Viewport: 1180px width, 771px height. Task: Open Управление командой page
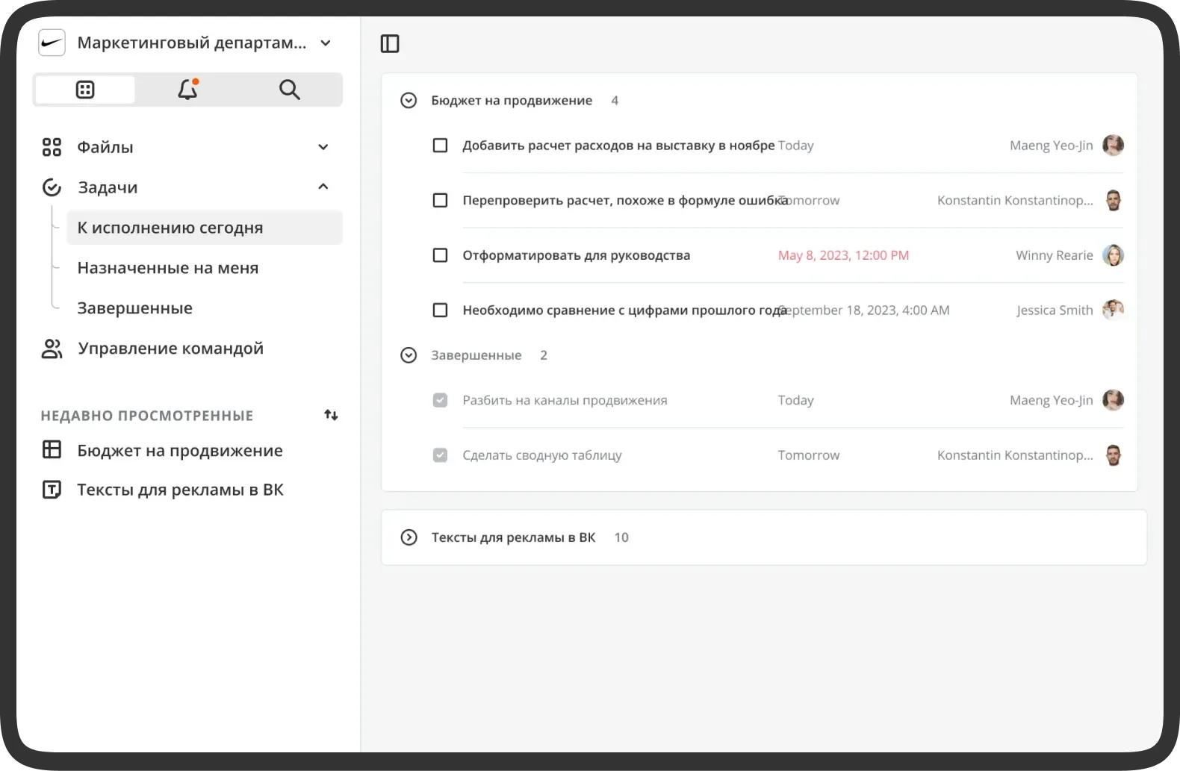pyautogui.click(x=170, y=349)
